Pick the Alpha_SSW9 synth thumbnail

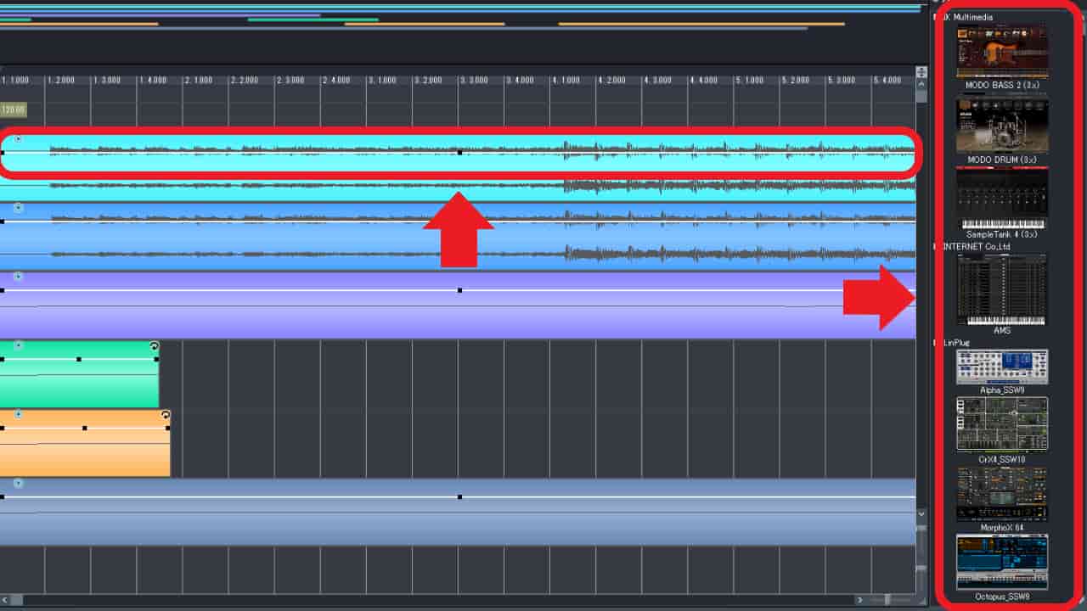coord(1001,367)
